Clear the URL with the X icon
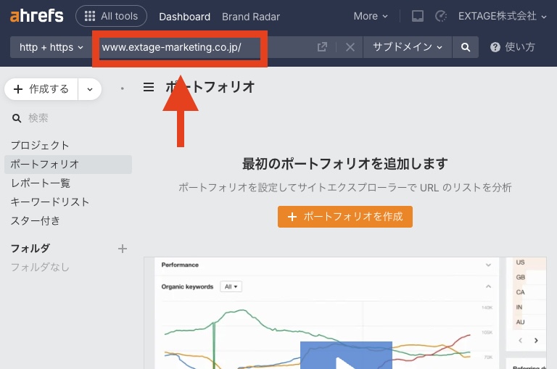Screen dimensions: 557x369 350,47
